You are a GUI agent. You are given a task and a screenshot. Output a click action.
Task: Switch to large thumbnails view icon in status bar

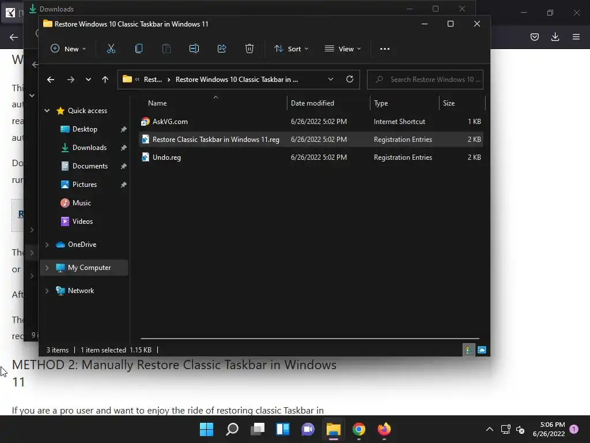click(x=482, y=350)
